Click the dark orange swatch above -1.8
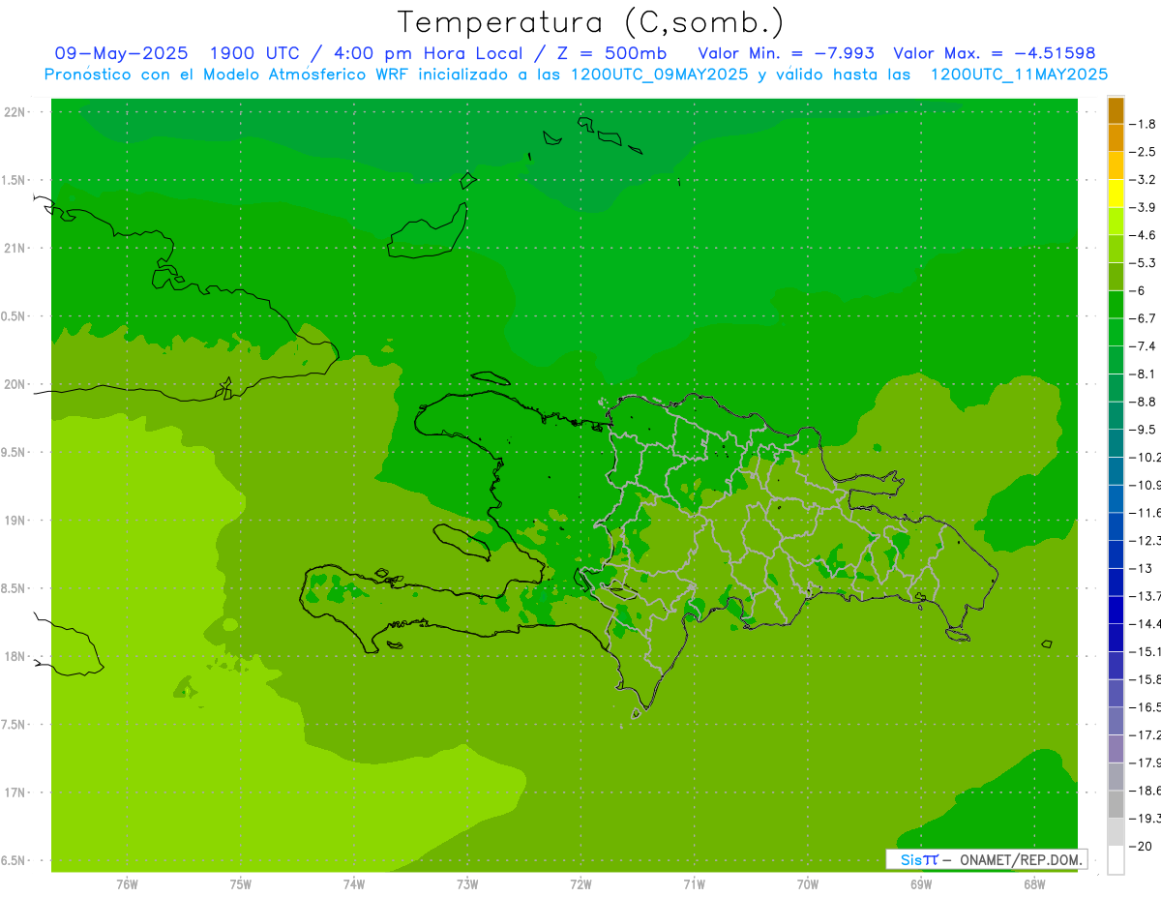The width and height of the screenshot is (1161, 897). [x=1116, y=110]
